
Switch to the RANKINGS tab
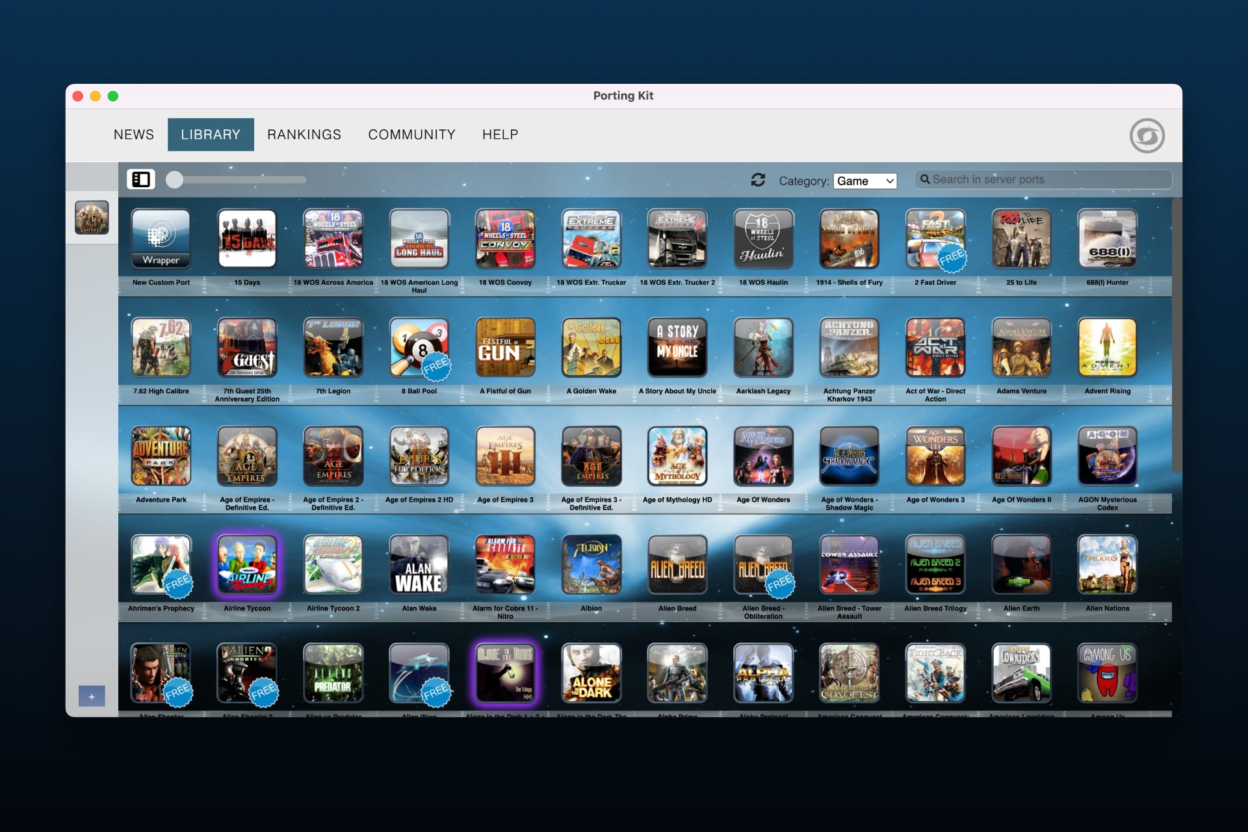[x=304, y=135]
